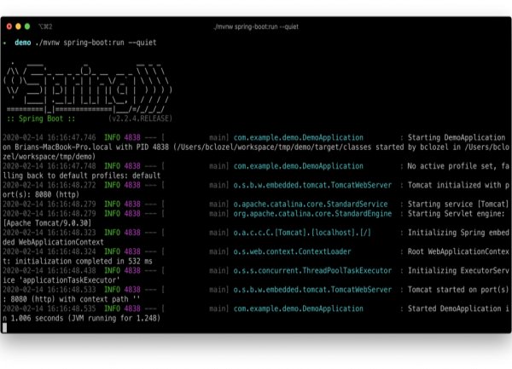The width and height of the screenshot is (512, 369).
Task: Click 'o.s.s.concurrent.ThreadPoolTaskExecutor' logger name
Action: point(312,270)
